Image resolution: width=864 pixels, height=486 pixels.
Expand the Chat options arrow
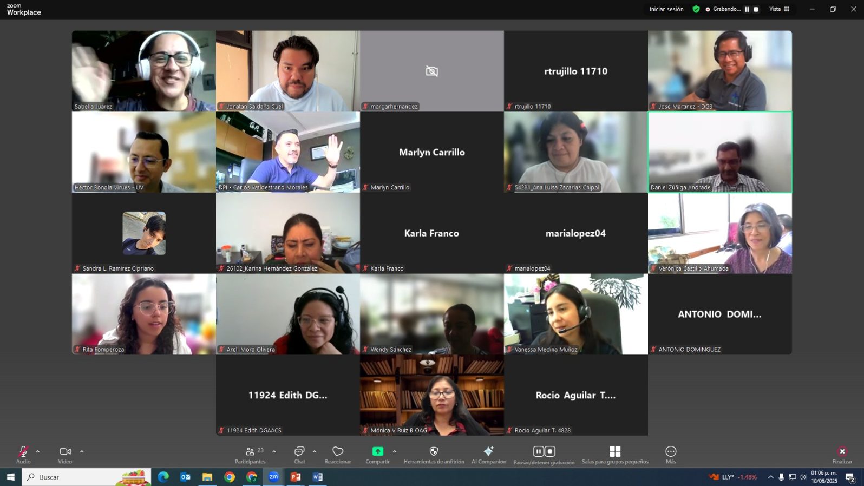coord(315,451)
